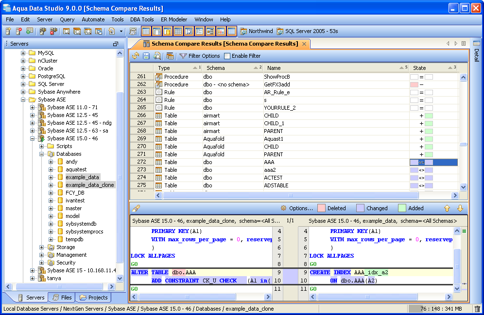Close the Schema Compare Results tab
Image resolution: width=484 pixels, height=315 pixels.
(x=304, y=44)
